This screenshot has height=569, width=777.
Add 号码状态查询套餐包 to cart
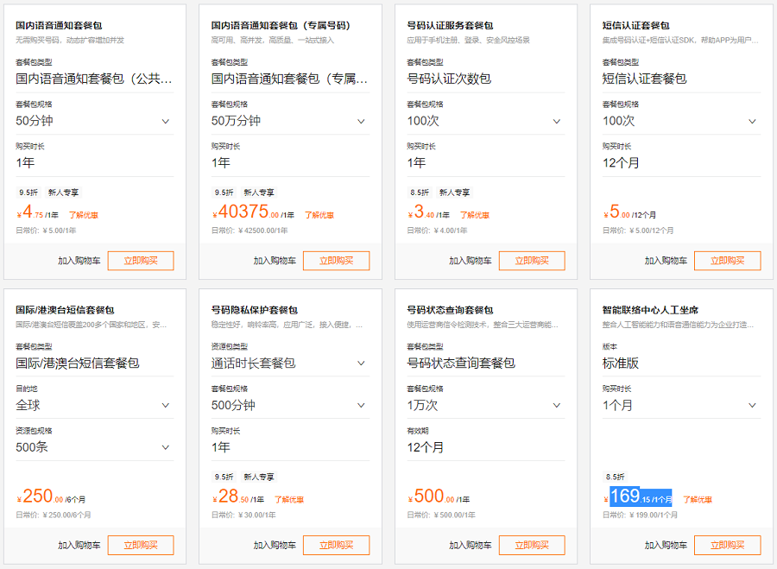tap(471, 545)
